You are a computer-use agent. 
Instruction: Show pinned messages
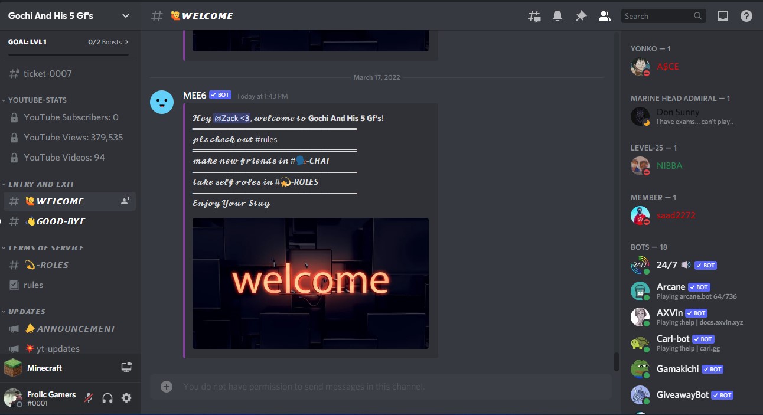[581, 17]
